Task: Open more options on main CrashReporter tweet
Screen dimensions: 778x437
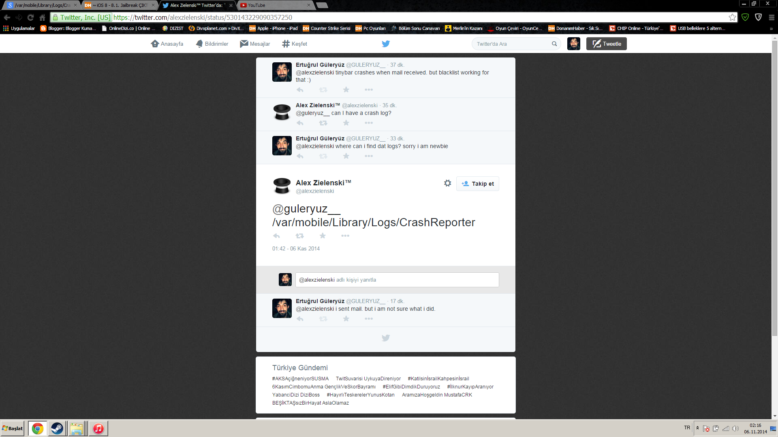Action: pos(345,236)
